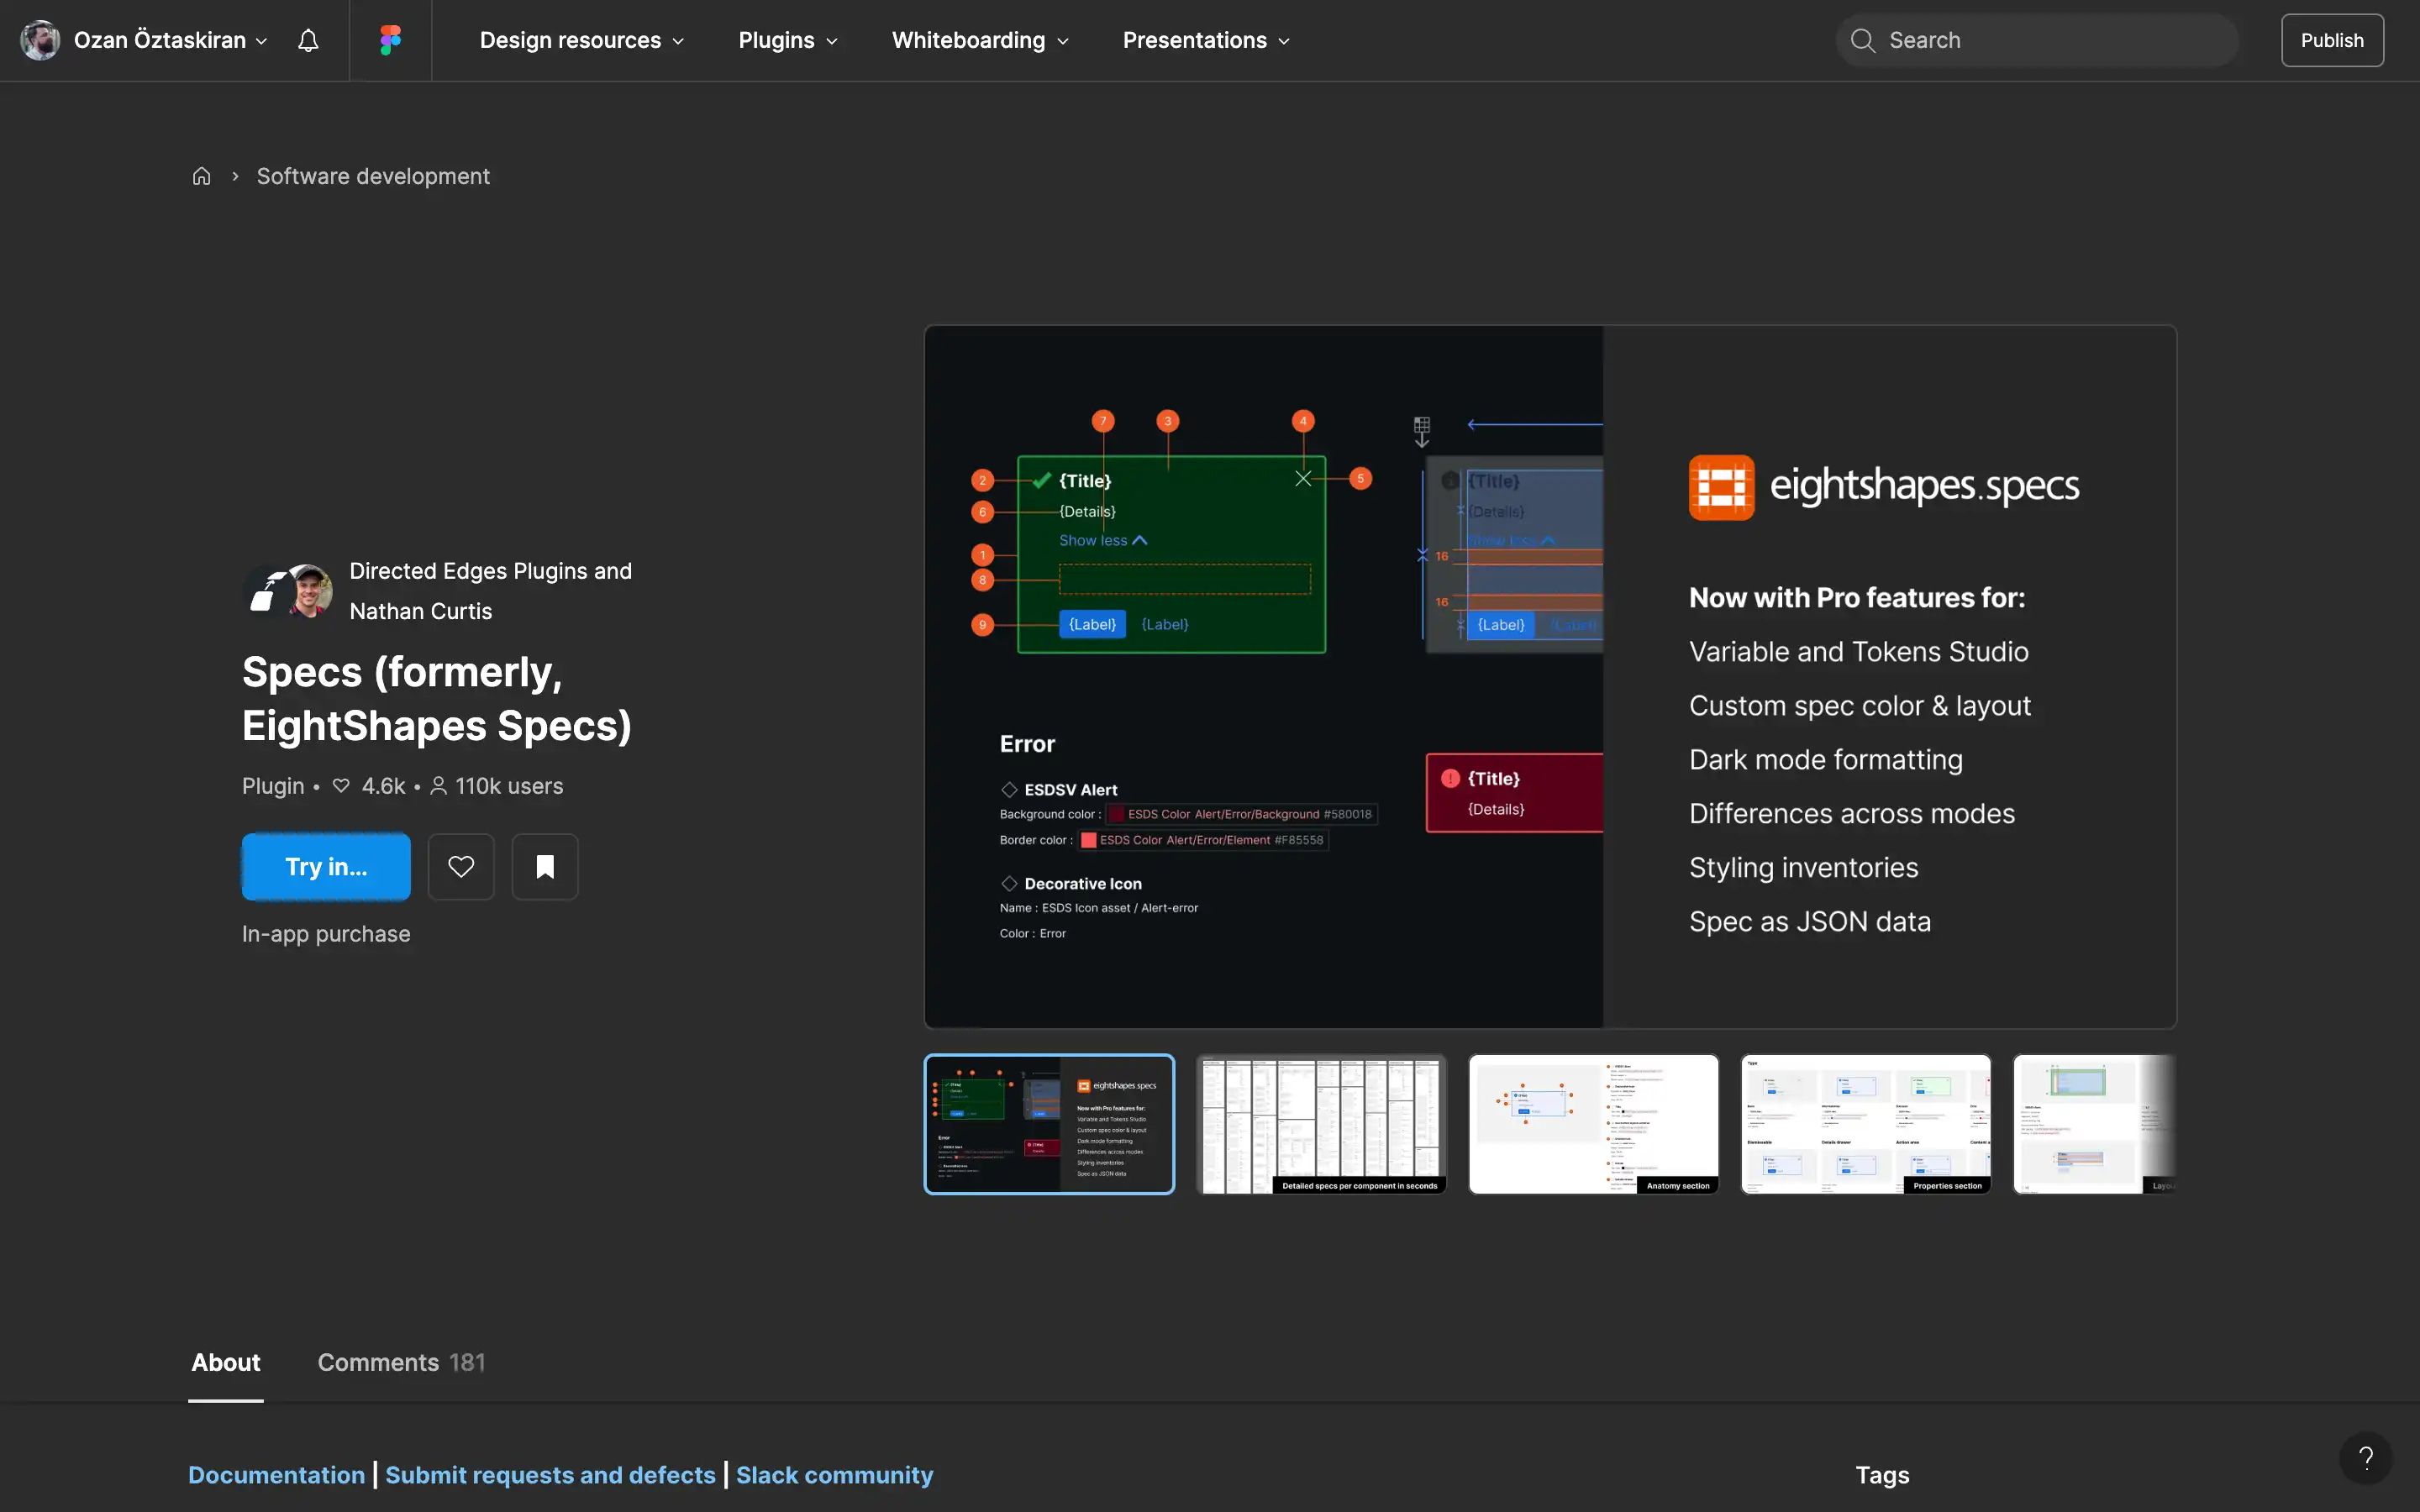Like the plugin with heart button
The width and height of the screenshot is (2420, 1512).
pyautogui.click(x=461, y=866)
